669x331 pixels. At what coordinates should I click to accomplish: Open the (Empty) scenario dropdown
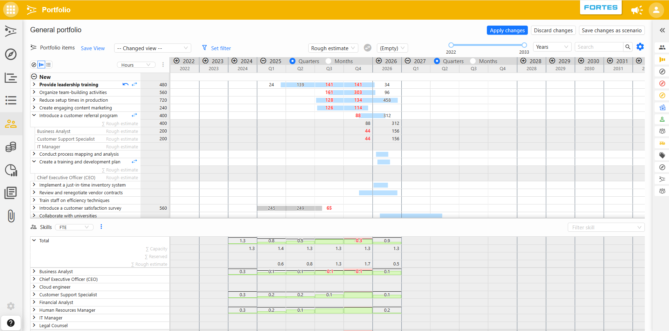pos(392,48)
